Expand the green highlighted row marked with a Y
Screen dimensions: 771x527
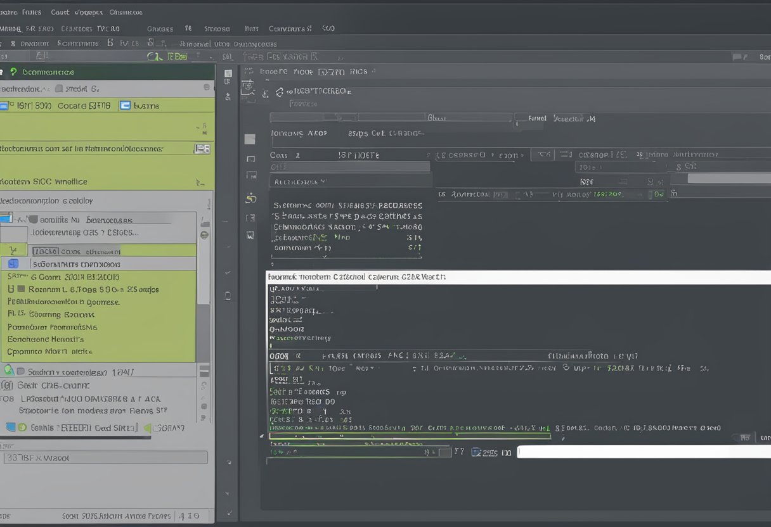pos(14,251)
